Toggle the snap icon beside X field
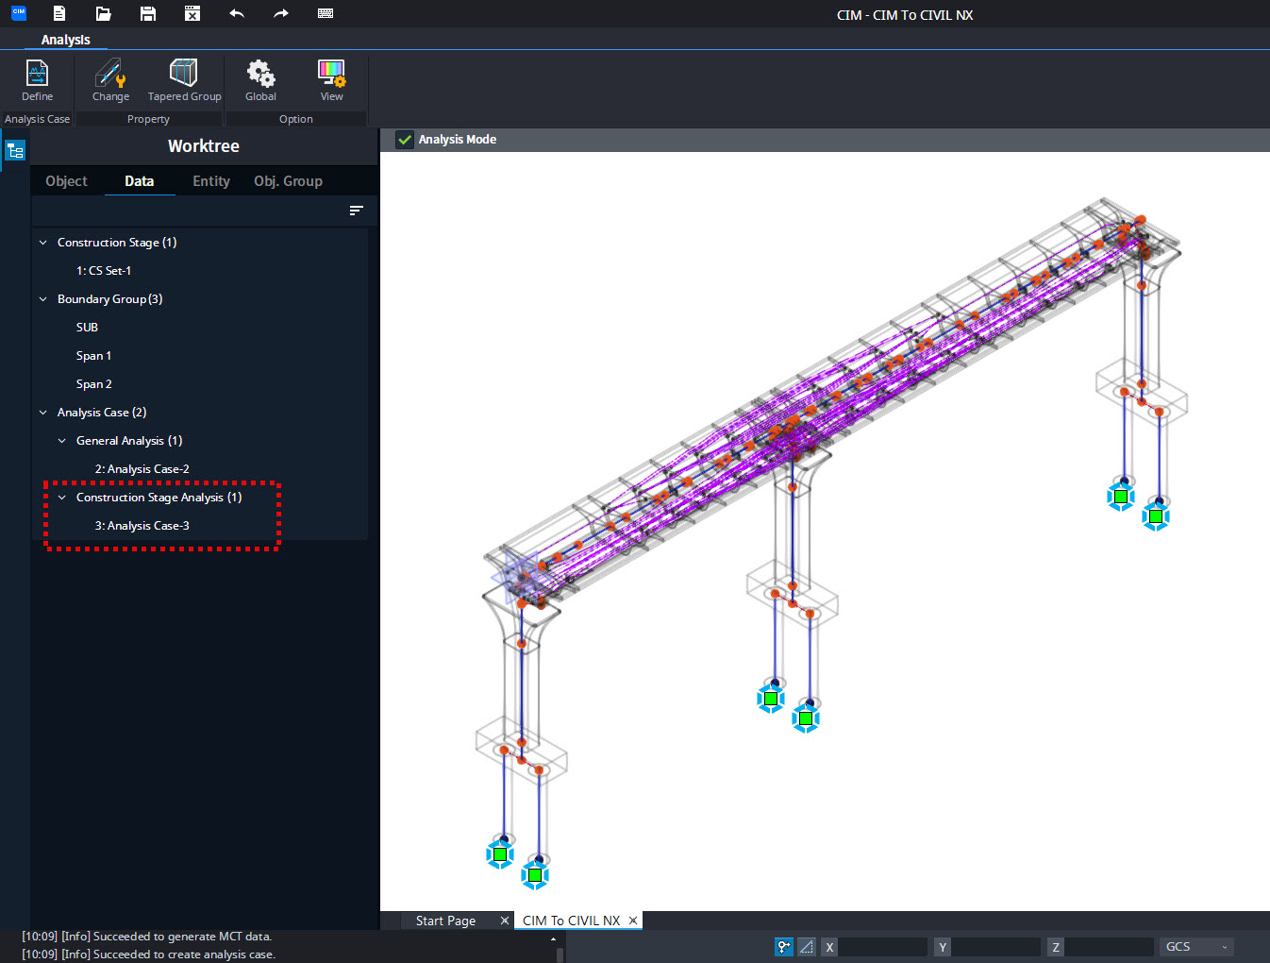This screenshot has height=963, width=1270. tap(783, 947)
